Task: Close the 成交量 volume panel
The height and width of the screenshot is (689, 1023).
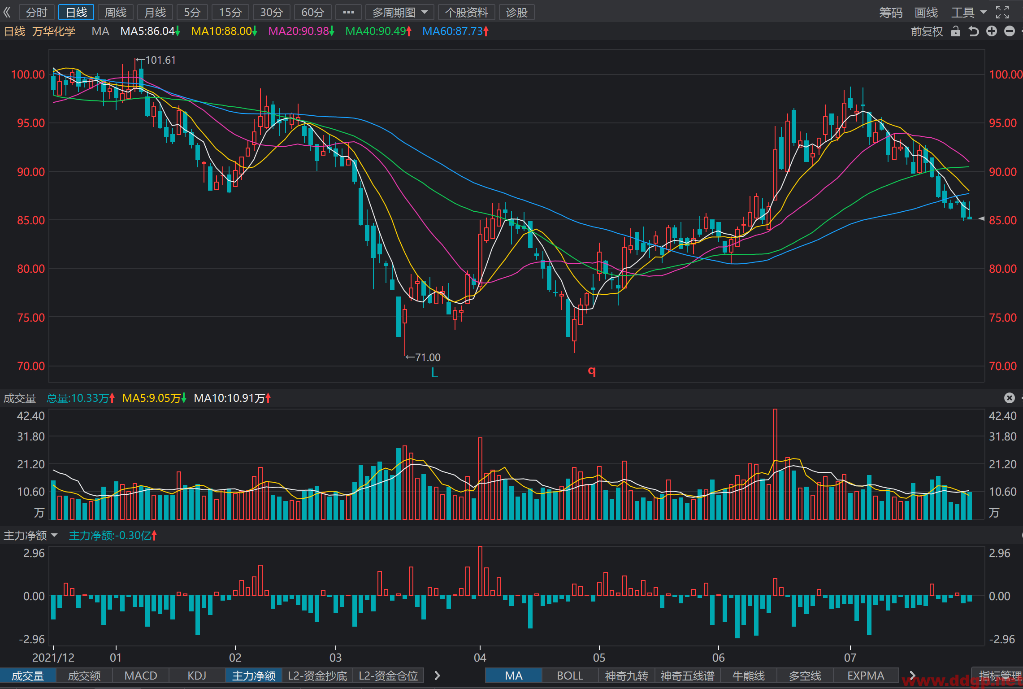Action: tap(1010, 398)
